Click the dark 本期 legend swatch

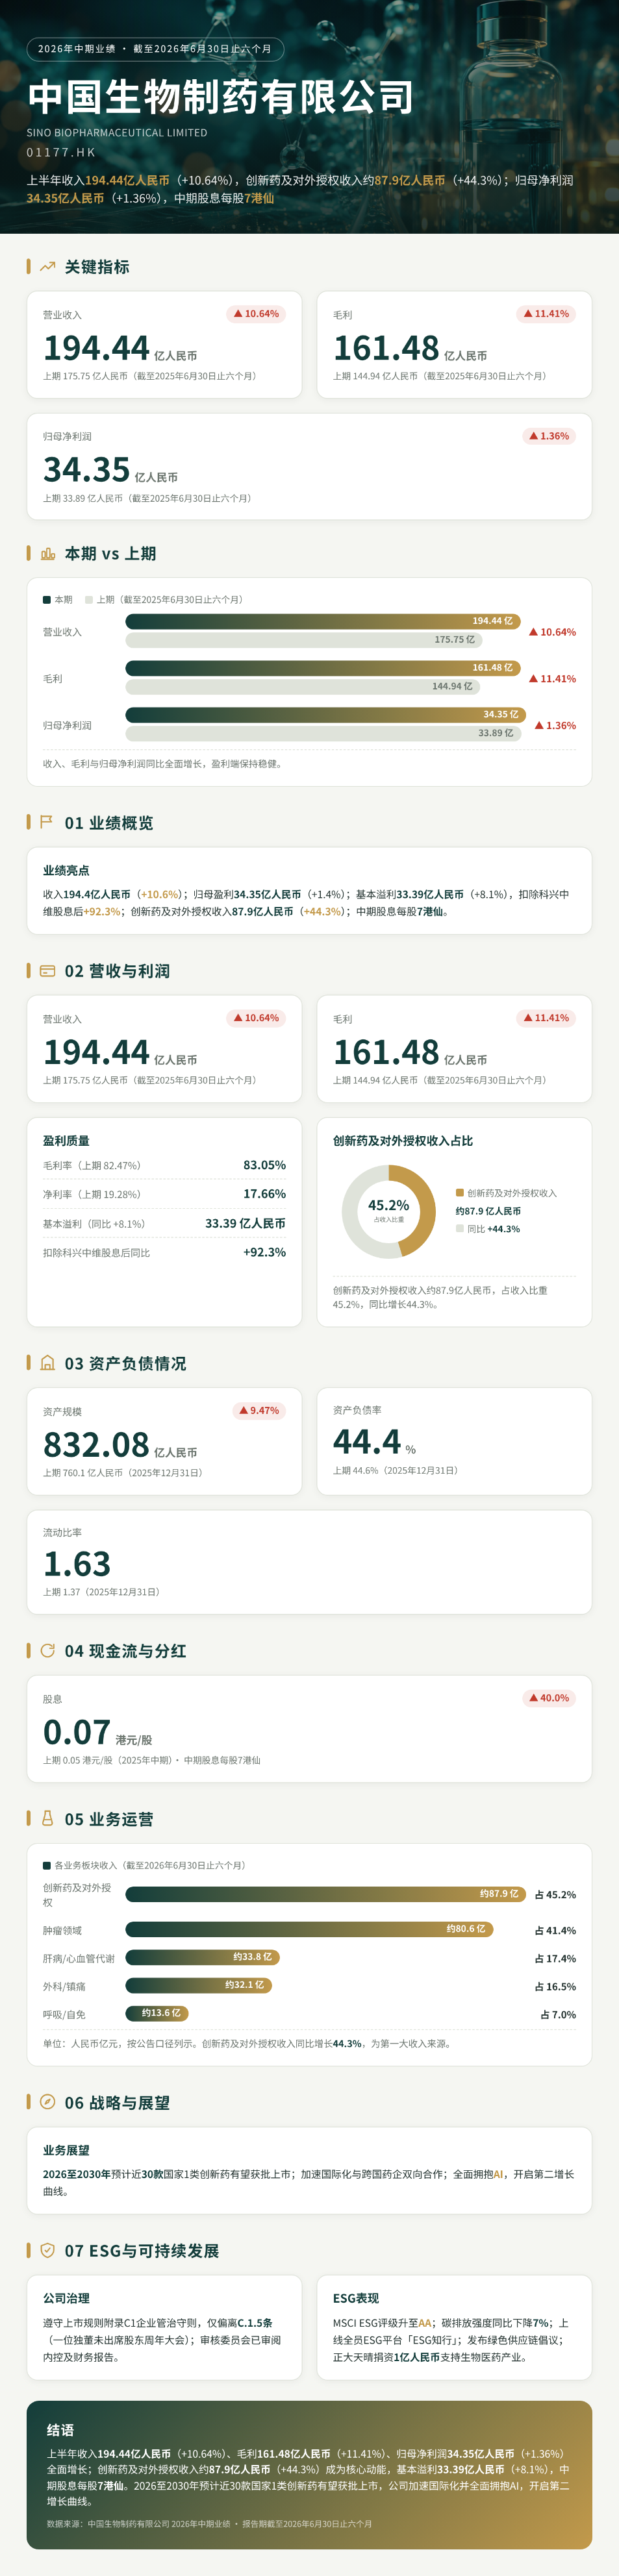[47, 600]
